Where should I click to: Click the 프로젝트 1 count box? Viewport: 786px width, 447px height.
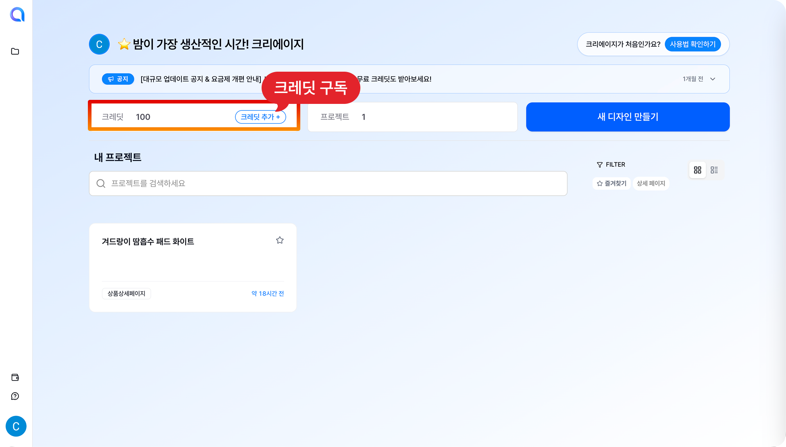tap(412, 117)
